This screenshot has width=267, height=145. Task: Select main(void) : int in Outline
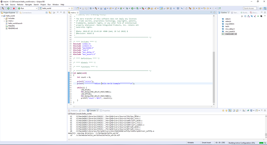[x=231, y=34]
